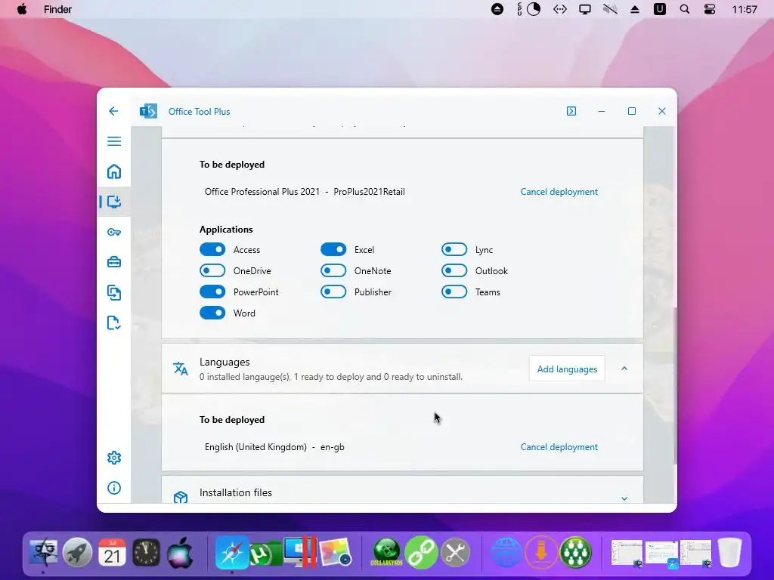Open the Settings gear in the sidebar
Screen dimensions: 774x580
pos(114,458)
